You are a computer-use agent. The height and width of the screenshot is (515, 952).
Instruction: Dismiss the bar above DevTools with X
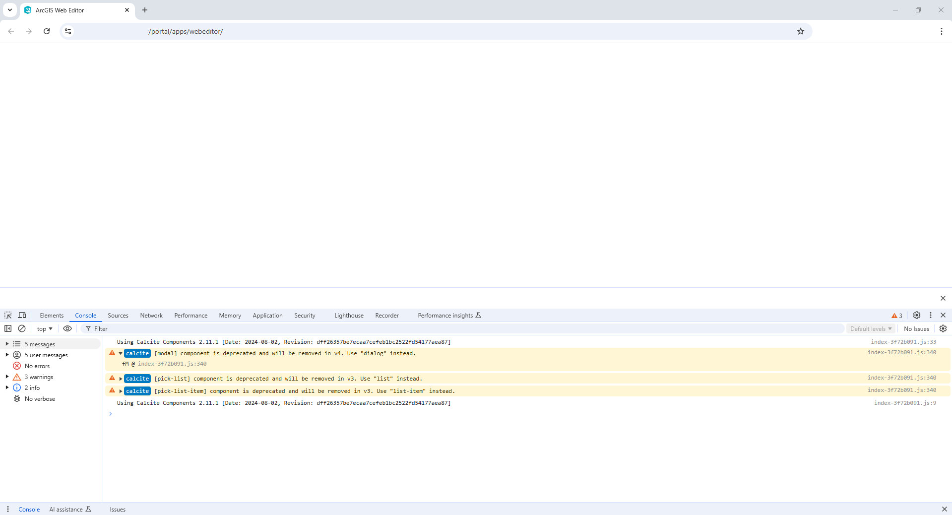click(x=943, y=298)
